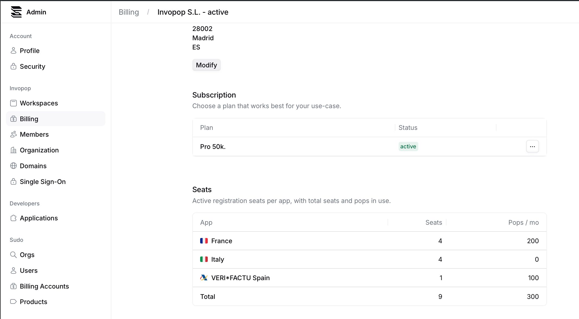Click the Members people icon
The height and width of the screenshot is (319, 579).
point(13,134)
